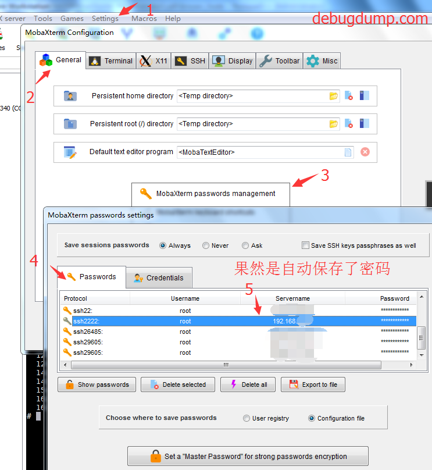
Task: Set a Master Password for encryption
Action: 248,456
